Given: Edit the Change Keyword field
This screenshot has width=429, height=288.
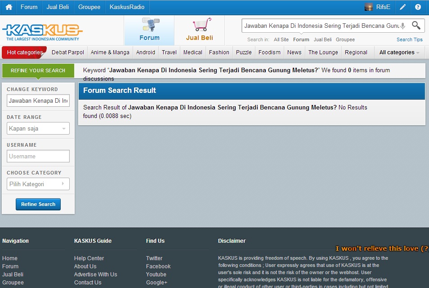Looking at the screenshot, I should pyautogui.click(x=38, y=100).
